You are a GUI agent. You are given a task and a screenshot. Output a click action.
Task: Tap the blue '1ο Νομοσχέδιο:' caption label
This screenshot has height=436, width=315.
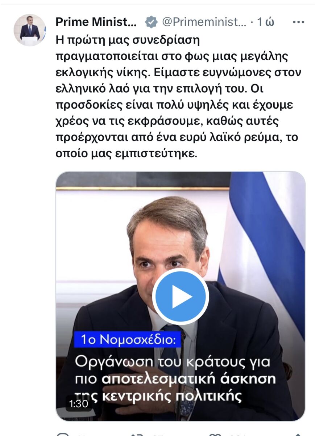(128, 340)
